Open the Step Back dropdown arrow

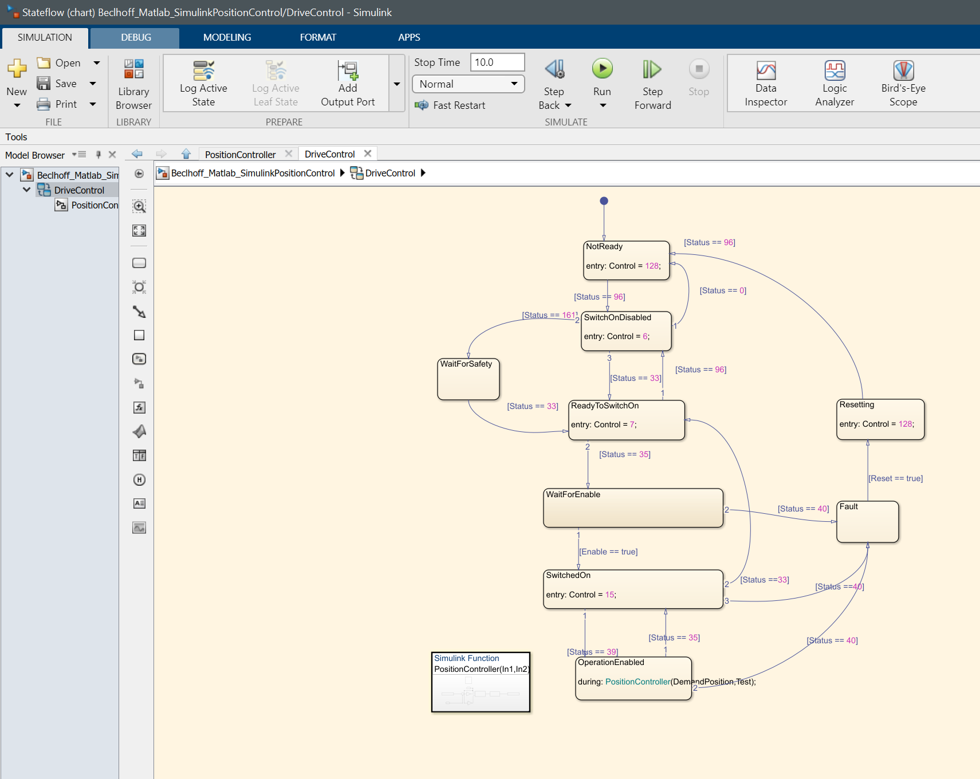tap(568, 105)
